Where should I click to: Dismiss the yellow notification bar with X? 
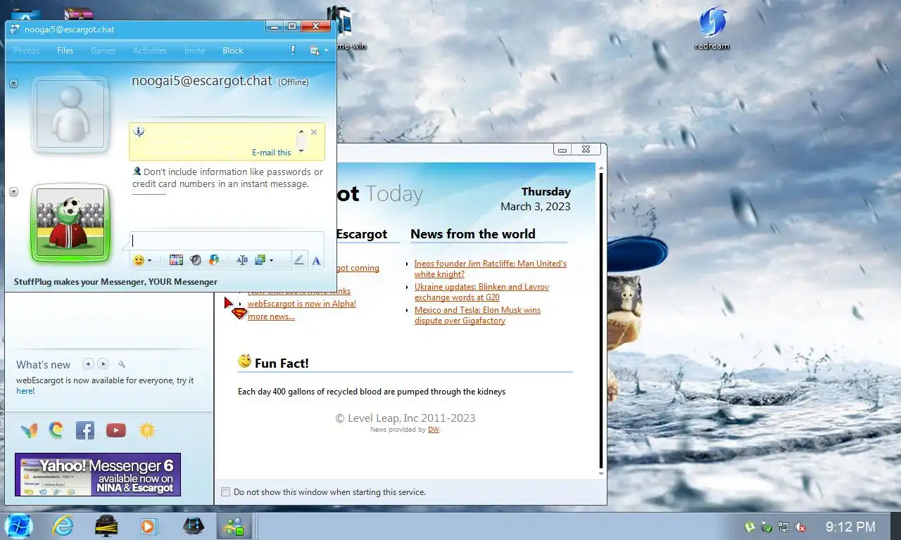pos(314,132)
